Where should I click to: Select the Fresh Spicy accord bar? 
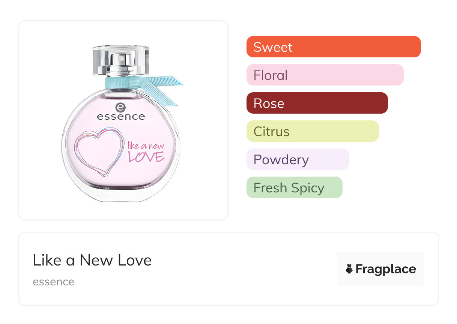(294, 187)
